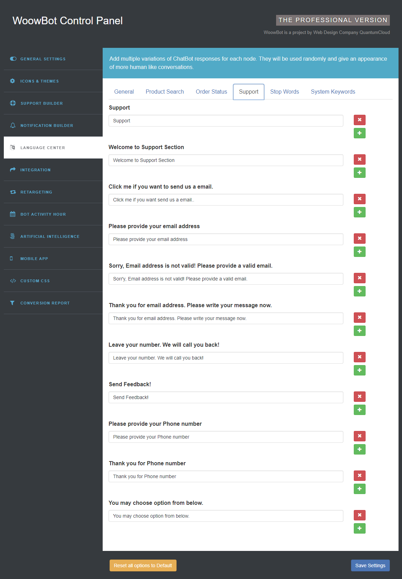
Task: Focus the 'Send Feedback!' input field
Action: (226, 397)
